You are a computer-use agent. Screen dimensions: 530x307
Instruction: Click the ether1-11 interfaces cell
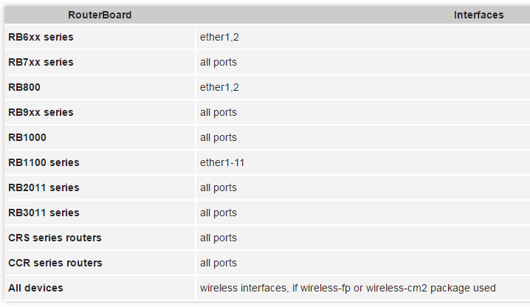point(222,162)
